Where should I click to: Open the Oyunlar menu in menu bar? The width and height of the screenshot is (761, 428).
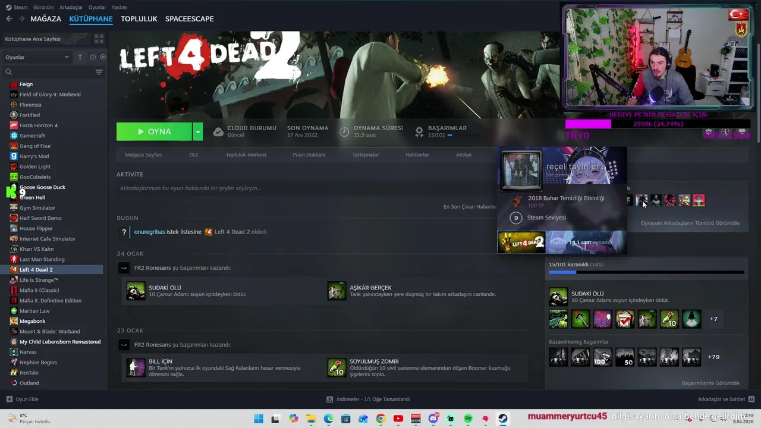pyautogui.click(x=97, y=7)
